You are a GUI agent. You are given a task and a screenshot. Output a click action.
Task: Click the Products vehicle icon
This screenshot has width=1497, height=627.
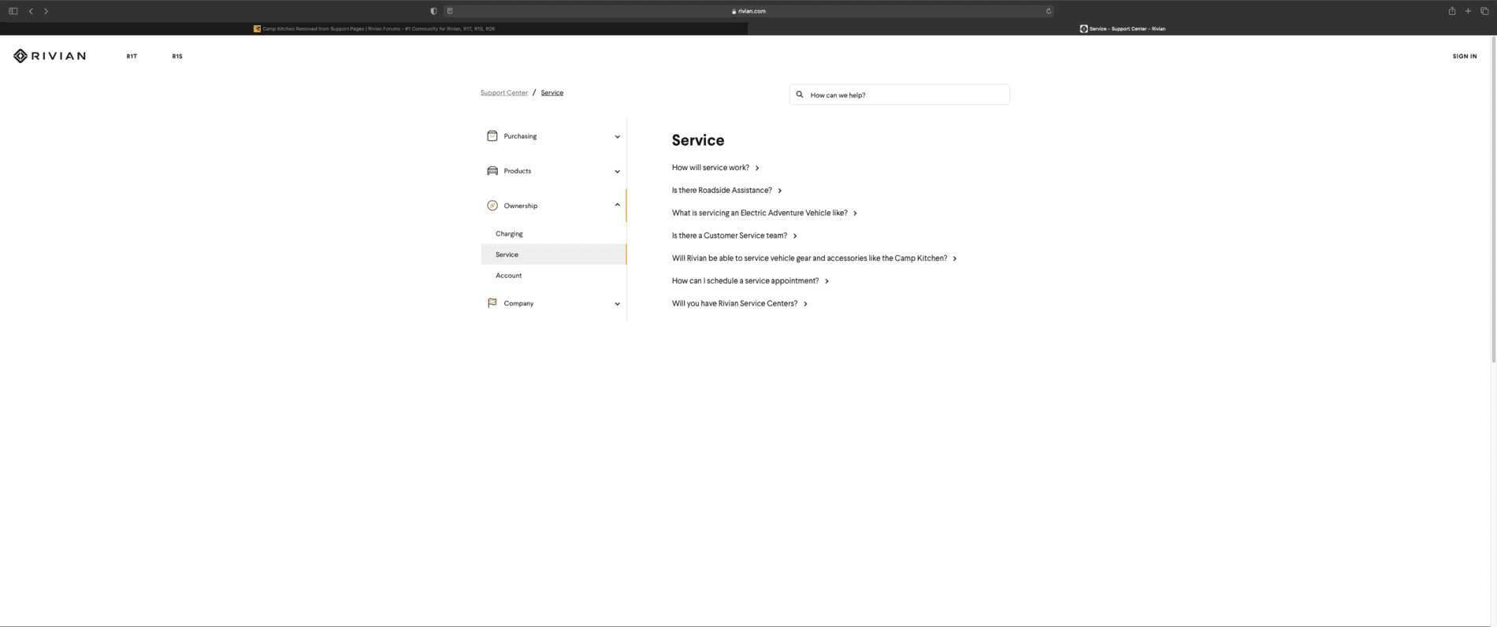coord(492,171)
